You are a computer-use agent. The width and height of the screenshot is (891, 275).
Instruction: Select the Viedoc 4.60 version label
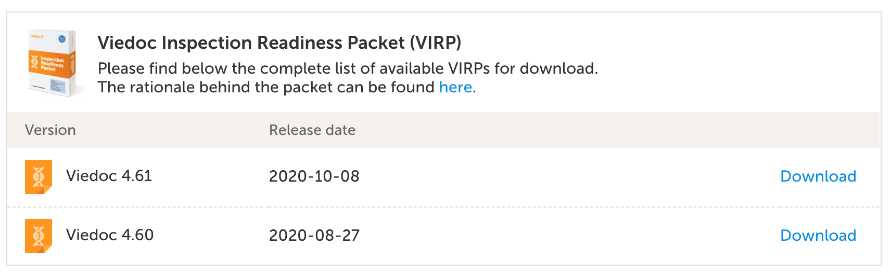[x=110, y=235]
